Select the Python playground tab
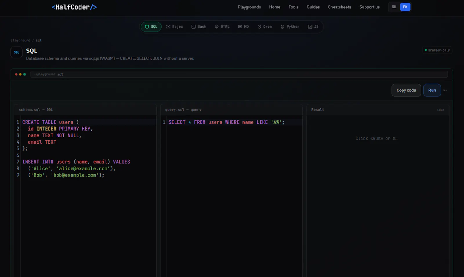The image size is (464, 277). tap(290, 27)
